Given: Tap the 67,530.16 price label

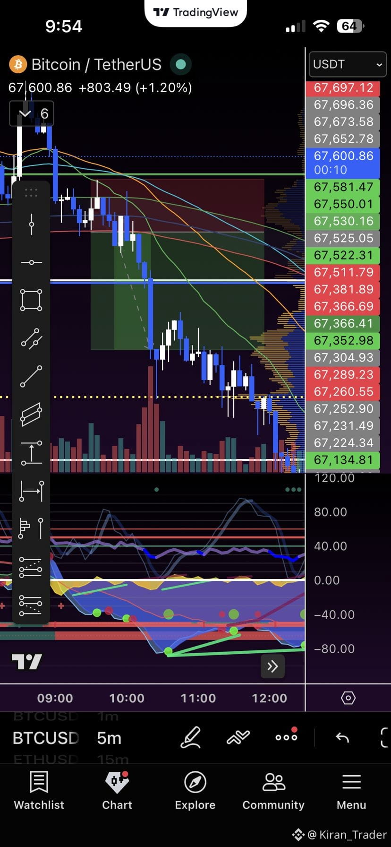Looking at the screenshot, I should [x=343, y=221].
